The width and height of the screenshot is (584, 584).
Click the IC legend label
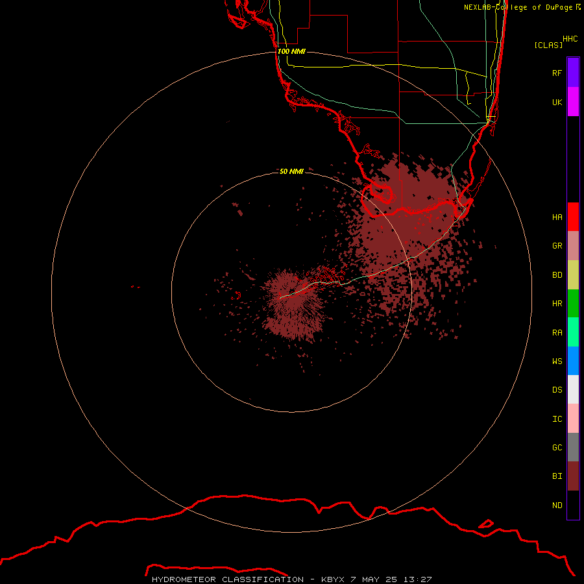tap(557, 419)
